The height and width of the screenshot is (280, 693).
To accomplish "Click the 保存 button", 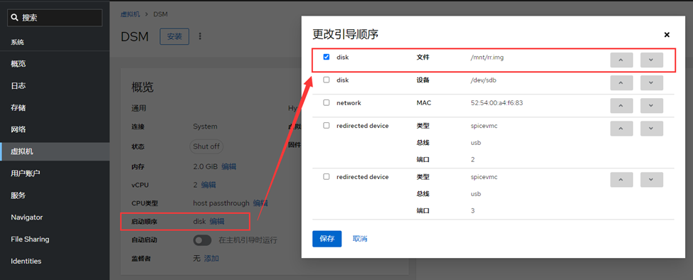I will point(327,239).
